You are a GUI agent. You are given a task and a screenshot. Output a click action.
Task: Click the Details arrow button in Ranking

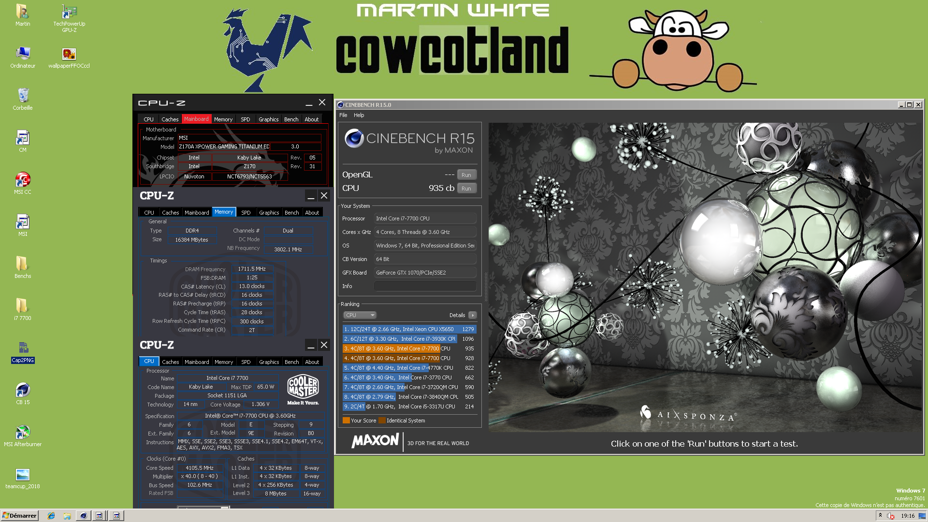point(473,315)
